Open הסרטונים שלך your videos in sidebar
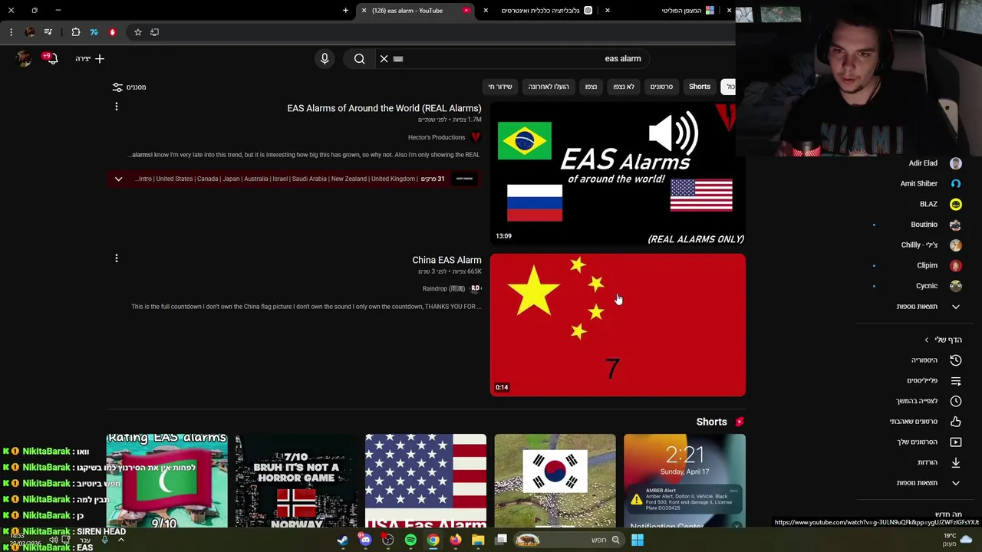The width and height of the screenshot is (982, 552). [917, 442]
